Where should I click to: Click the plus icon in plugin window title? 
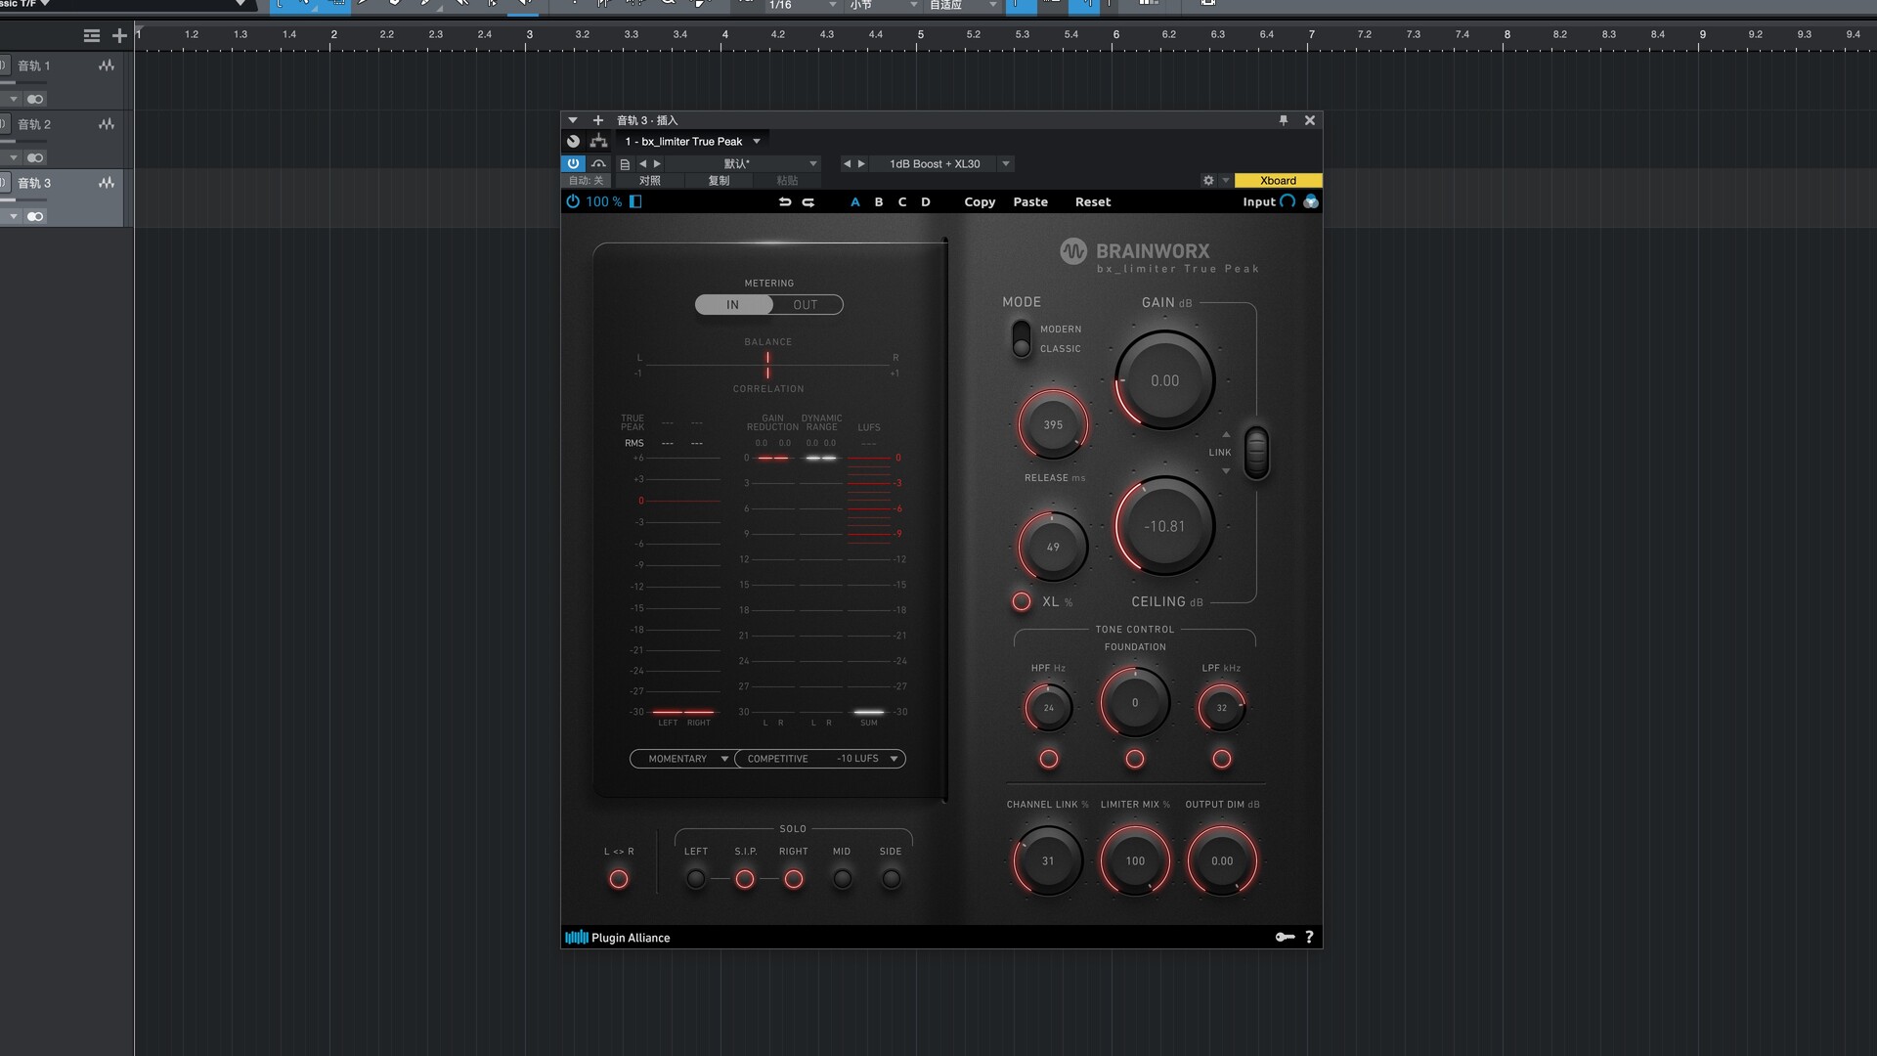coord(598,120)
